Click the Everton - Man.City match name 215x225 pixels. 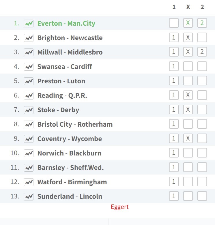pos(66,23)
